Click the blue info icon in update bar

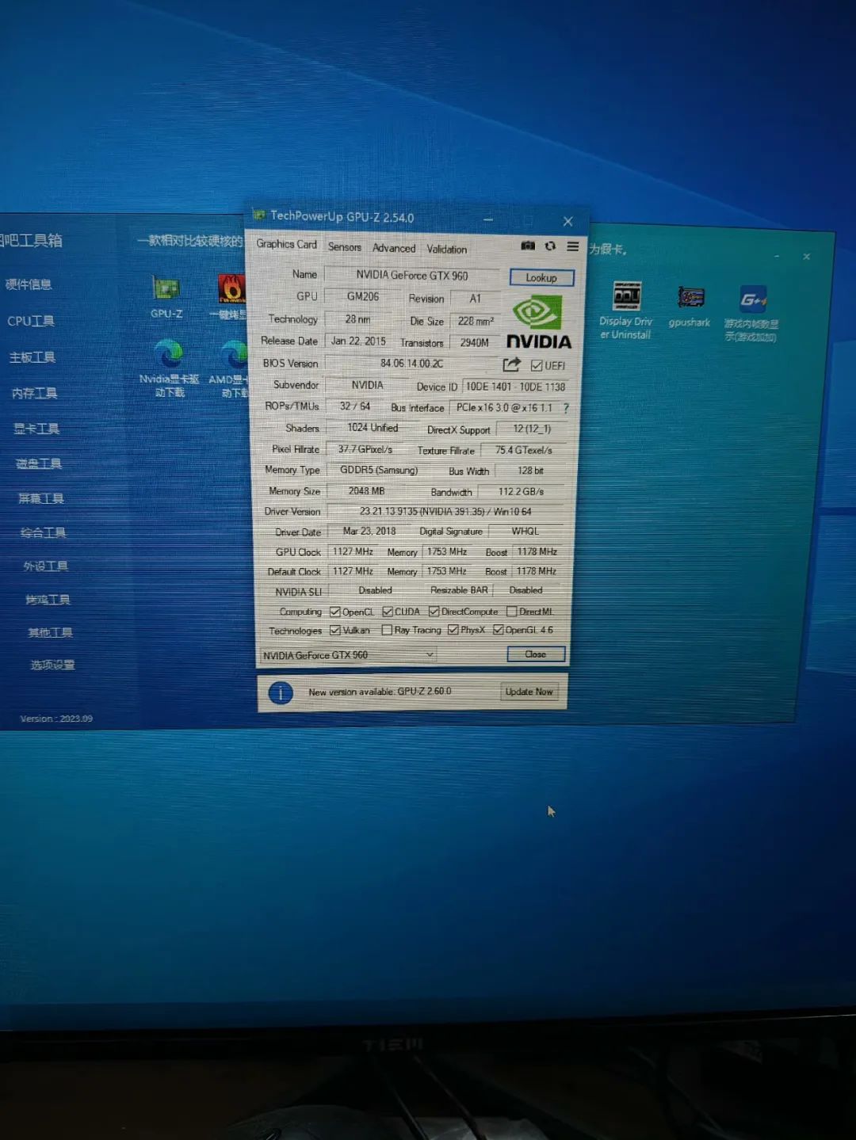[281, 693]
